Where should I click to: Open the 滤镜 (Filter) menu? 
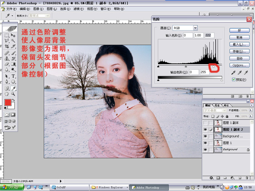(79, 9)
